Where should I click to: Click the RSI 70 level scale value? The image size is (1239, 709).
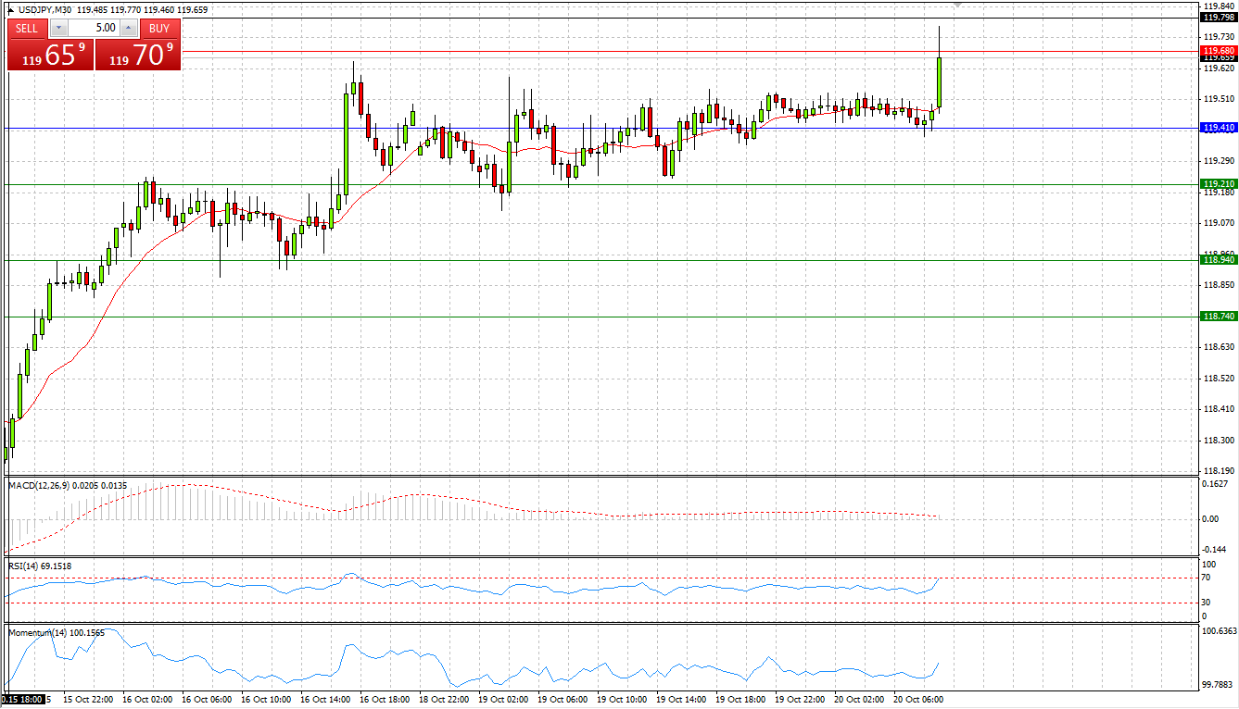click(1207, 578)
